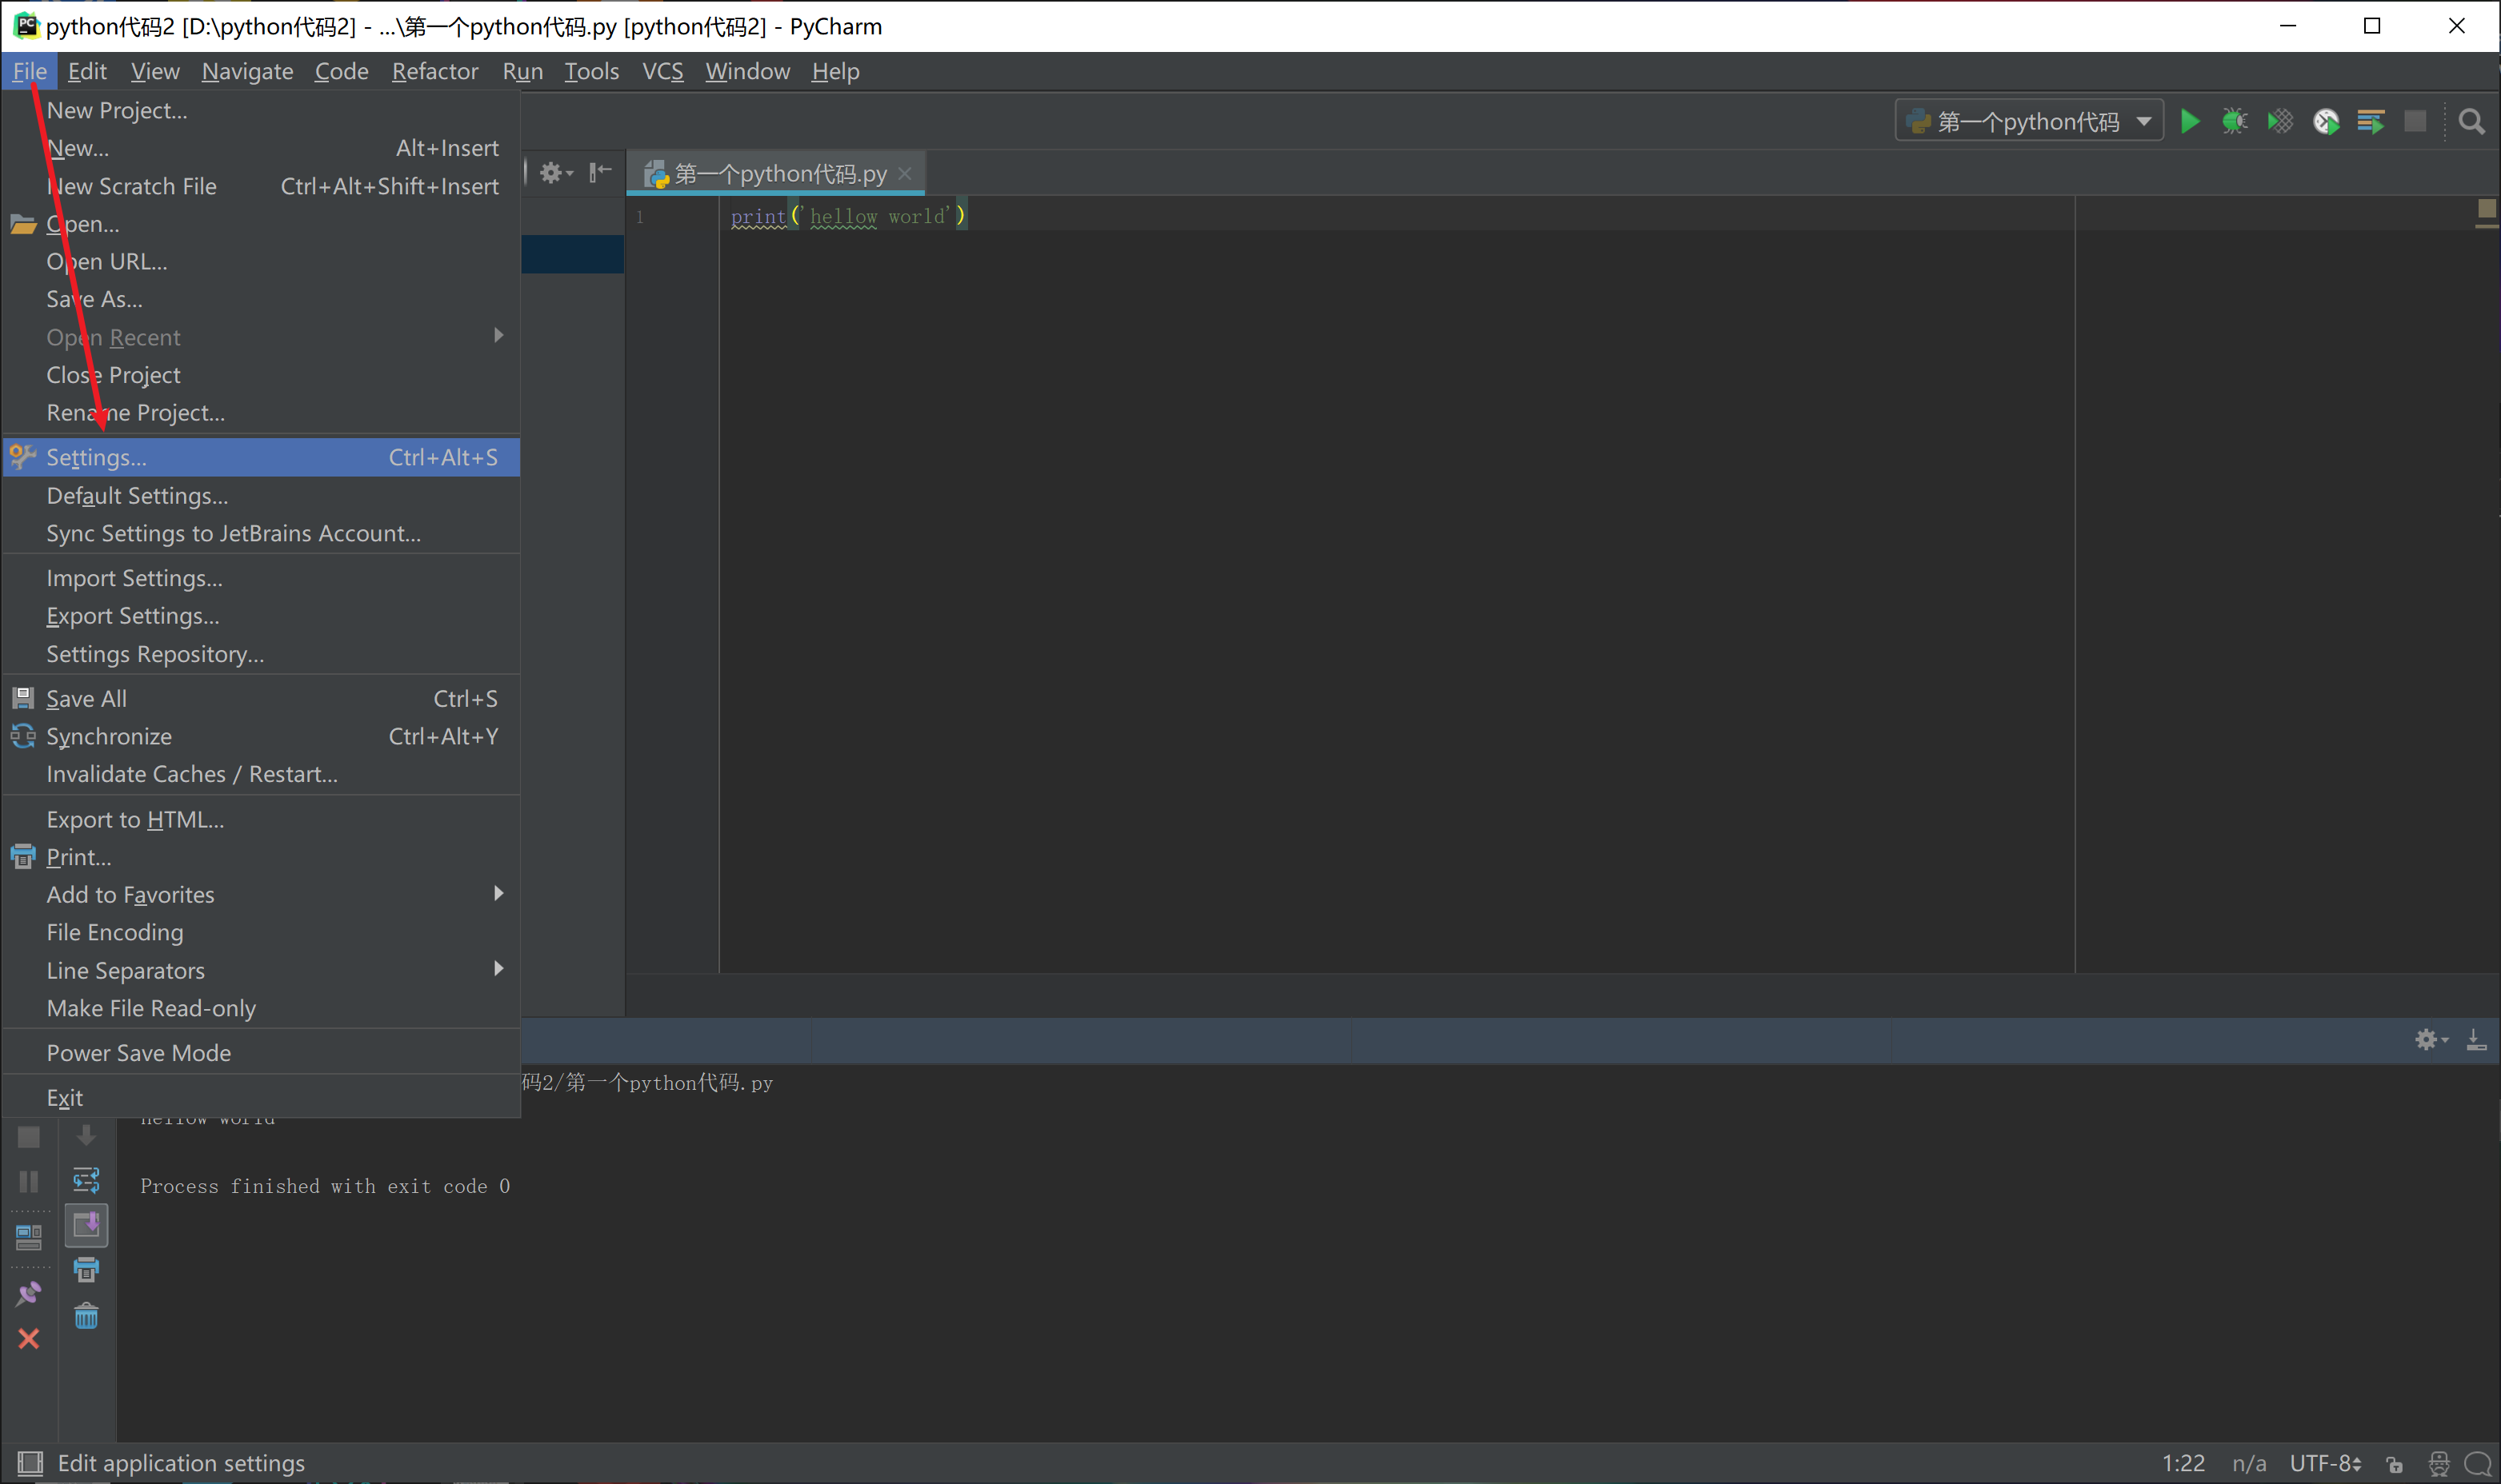
Task: Toggle soft-wrap in run console
Action: [86, 1180]
